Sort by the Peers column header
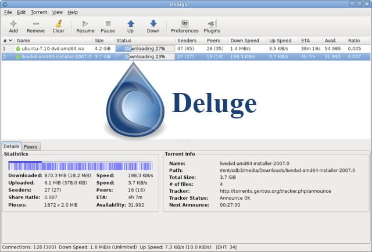 click(x=217, y=41)
